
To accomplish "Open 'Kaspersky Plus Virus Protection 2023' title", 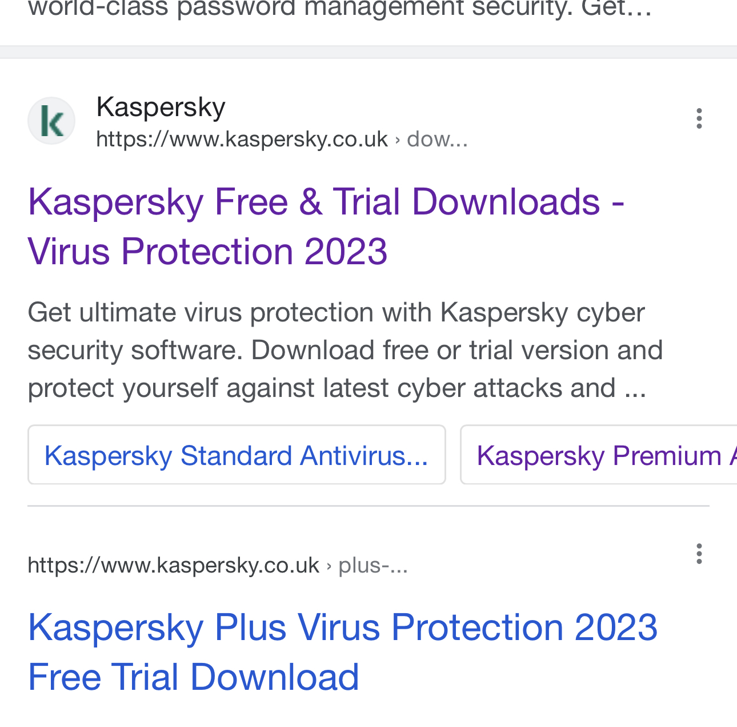I will pos(343,627).
